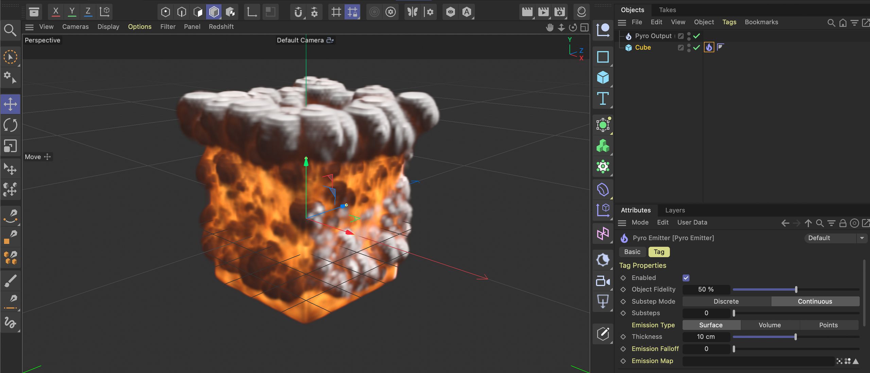
Task: Select the Rotate tool in left toolbar
Action: 10,125
